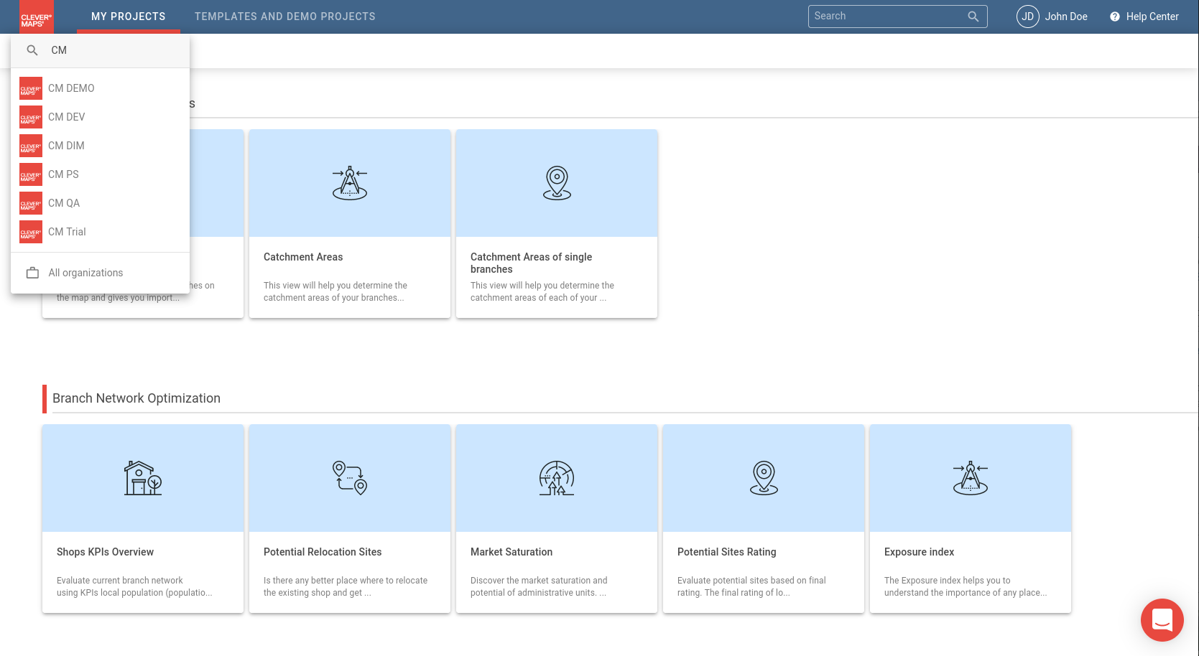This screenshot has height=656, width=1199.
Task: Choose CM QA in the dropdown list
Action: coord(64,203)
